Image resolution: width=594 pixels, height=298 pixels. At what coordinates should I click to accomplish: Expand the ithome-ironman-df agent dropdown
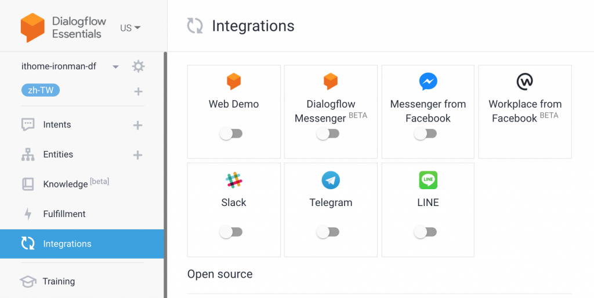tap(115, 67)
